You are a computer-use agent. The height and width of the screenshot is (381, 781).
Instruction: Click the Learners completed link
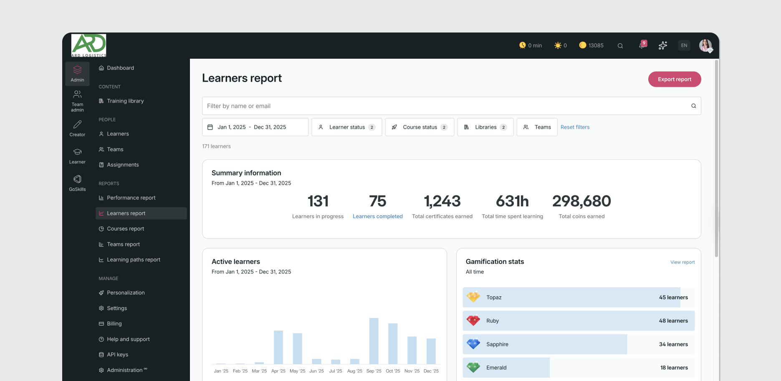378,216
